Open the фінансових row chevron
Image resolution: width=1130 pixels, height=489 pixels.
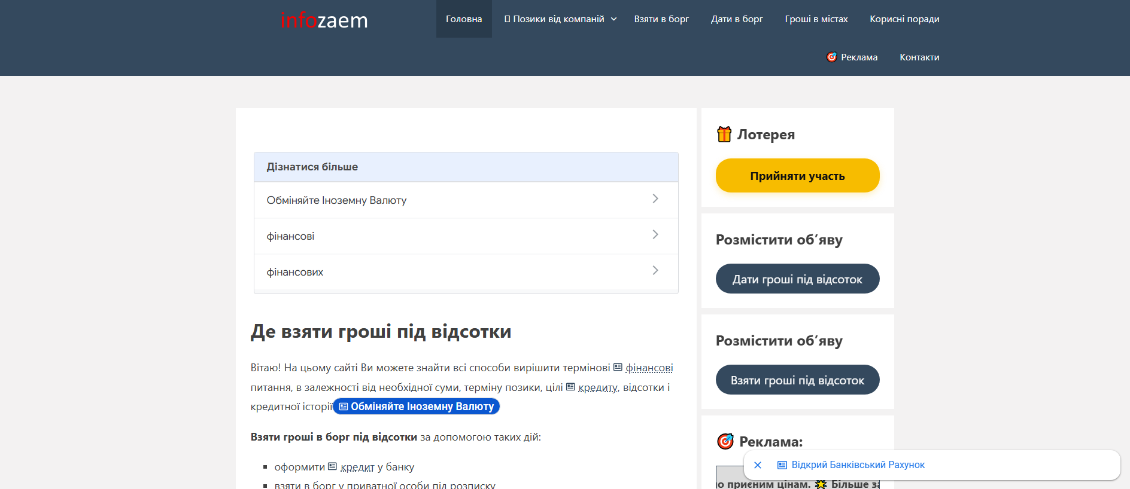click(x=655, y=270)
